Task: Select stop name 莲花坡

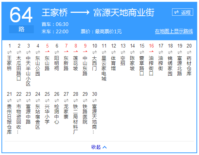Action: pos(76,63)
